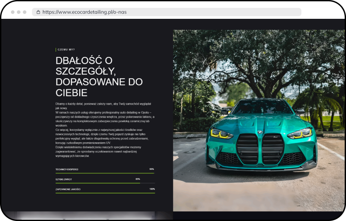Click the car's right yellow headlight
Viewport: 346px width, 221px height.
click(x=299, y=133)
